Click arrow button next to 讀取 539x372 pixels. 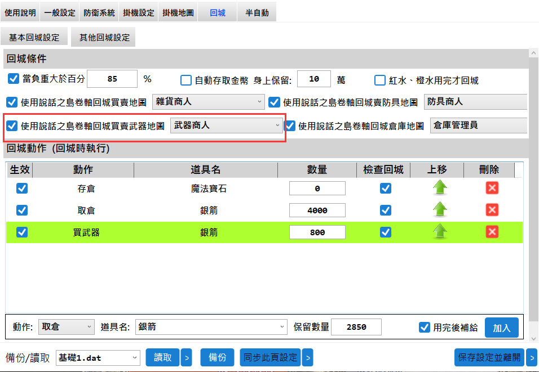(186, 357)
